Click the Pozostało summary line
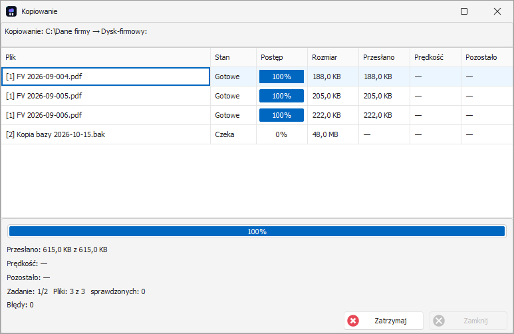This screenshot has width=514, height=334. 28,277
